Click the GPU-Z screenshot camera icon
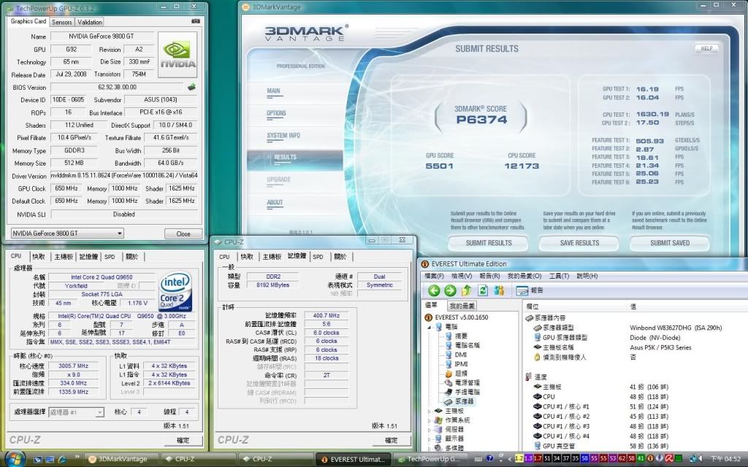748x467 pixels. (195, 22)
